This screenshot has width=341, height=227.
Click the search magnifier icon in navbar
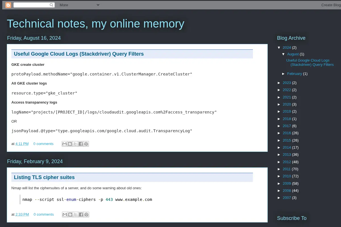pyautogui.click(x=51, y=5)
